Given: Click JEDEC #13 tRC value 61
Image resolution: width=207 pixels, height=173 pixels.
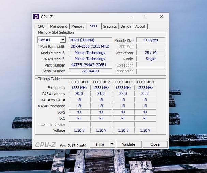Looking at the screenshot, I should 123,118.
